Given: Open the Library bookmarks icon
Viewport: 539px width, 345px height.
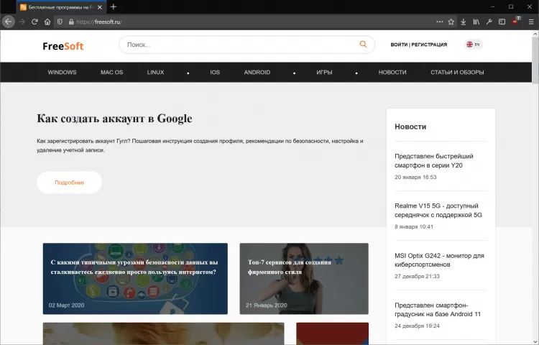Looking at the screenshot, I should 476,22.
